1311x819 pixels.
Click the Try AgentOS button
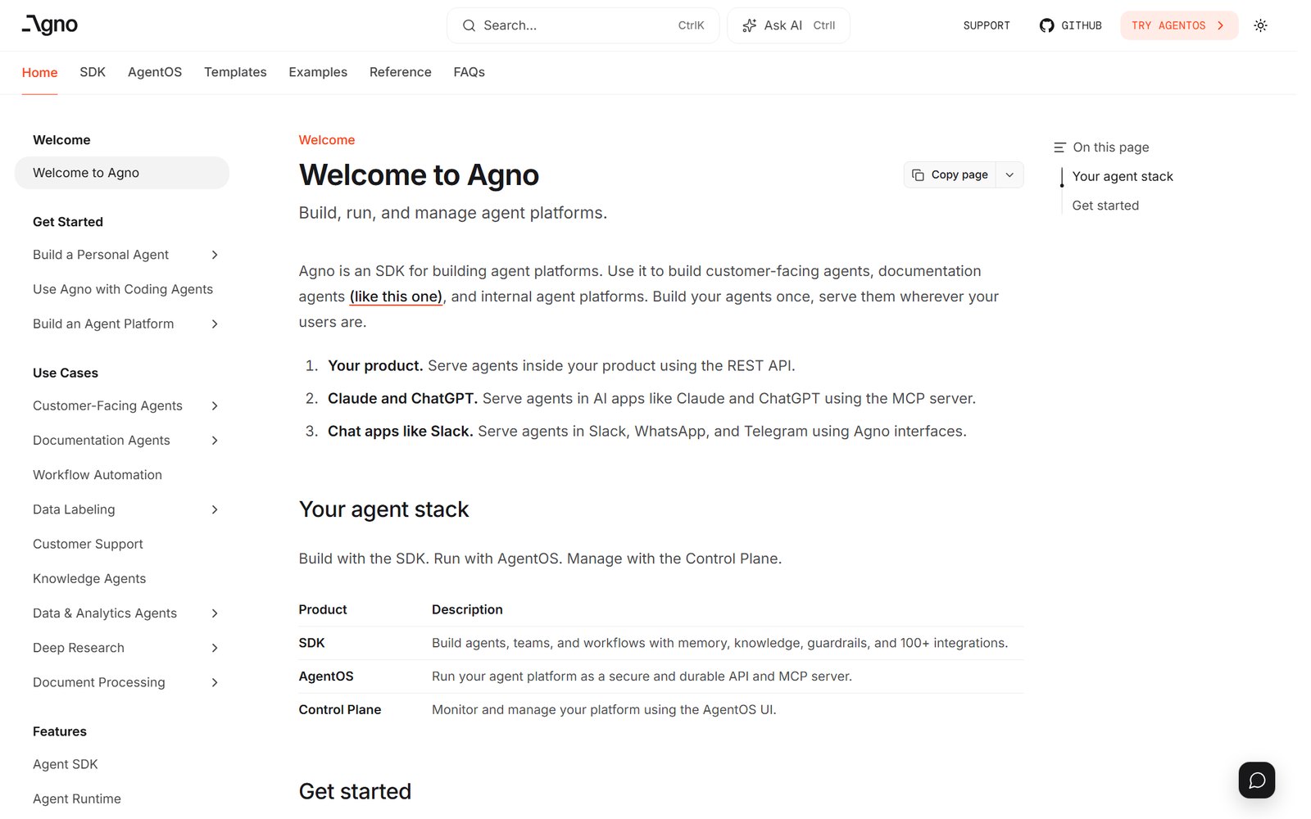click(x=1179, y=25)
